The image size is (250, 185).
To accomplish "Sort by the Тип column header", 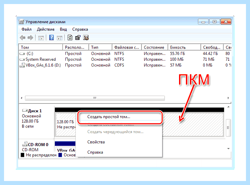I will coord(100,47).
